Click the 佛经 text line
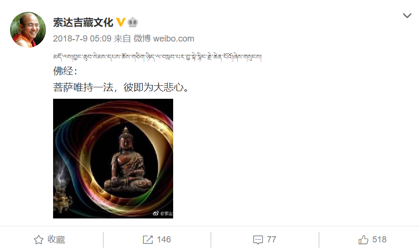The height and width of the screenshot is (251, 419). click(x=65, y=71)
